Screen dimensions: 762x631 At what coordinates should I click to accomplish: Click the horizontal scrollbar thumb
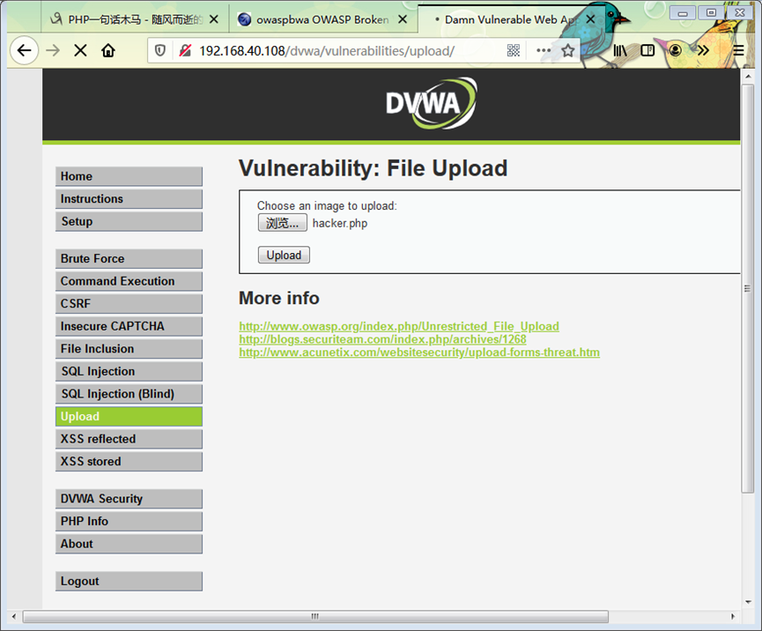[315, 616]
